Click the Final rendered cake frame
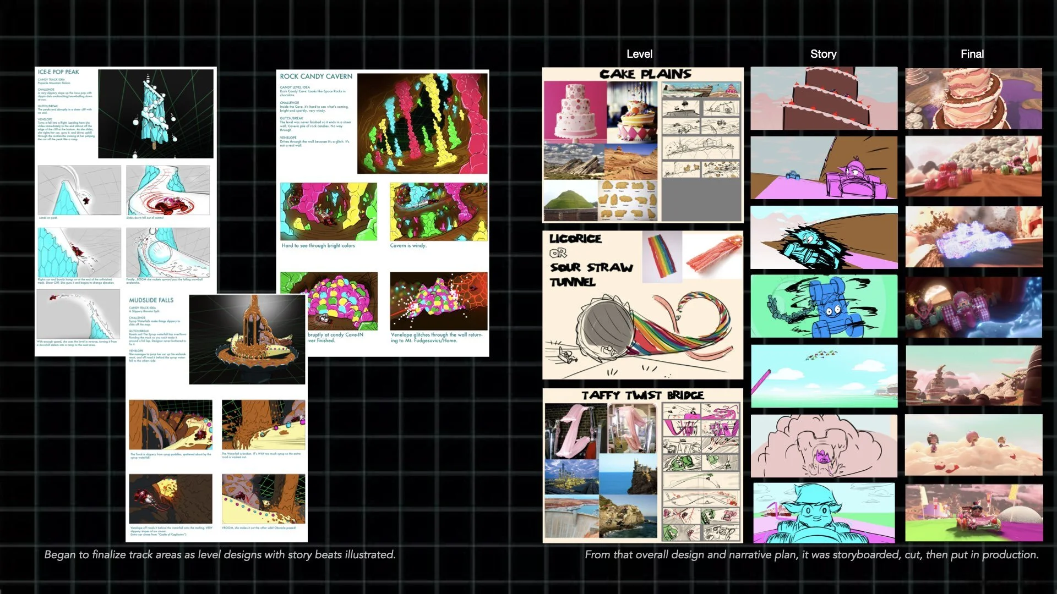 click(973, 98)
